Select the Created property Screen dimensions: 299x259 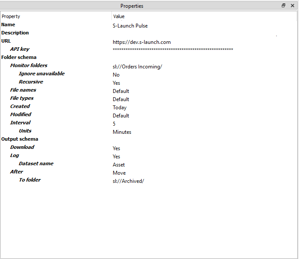20,106
